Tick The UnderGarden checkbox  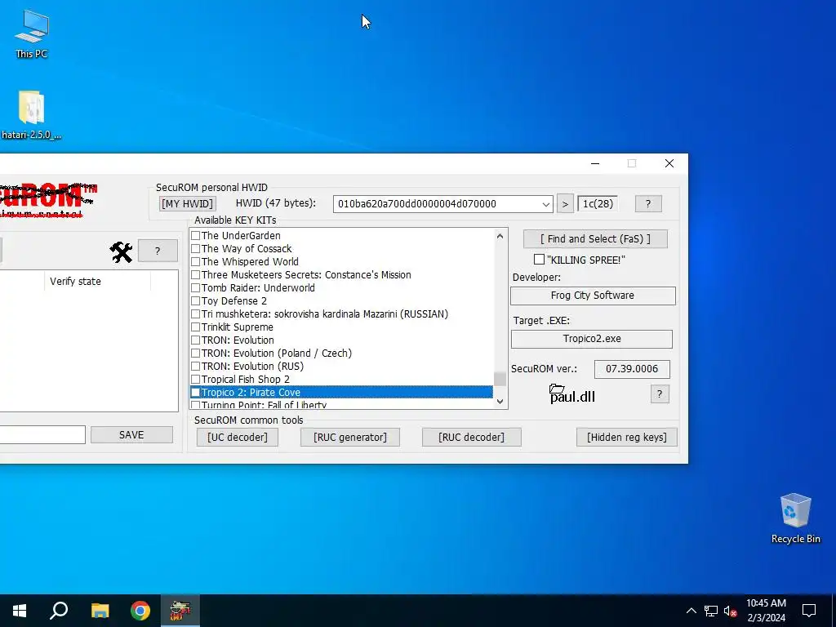pyautogui.click(x=196, y=235)
